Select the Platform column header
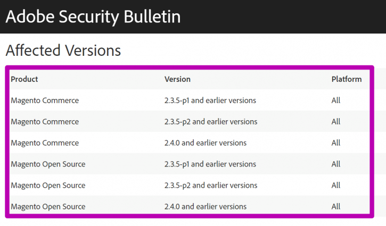 point(347,79)
